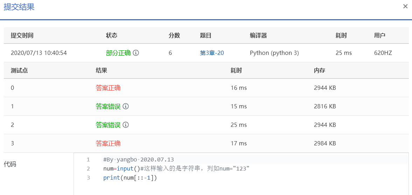This screenshot has height=195, width=412.
Task: Click code line 2 num=input()
Action: pyautogui.click(x=176, y=168)
